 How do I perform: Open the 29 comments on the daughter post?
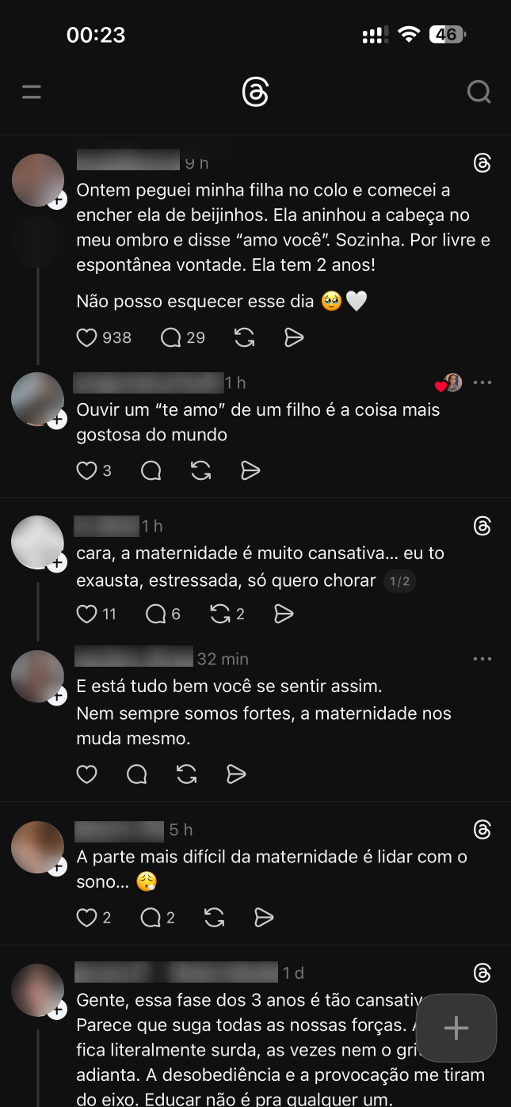(171, 338)
